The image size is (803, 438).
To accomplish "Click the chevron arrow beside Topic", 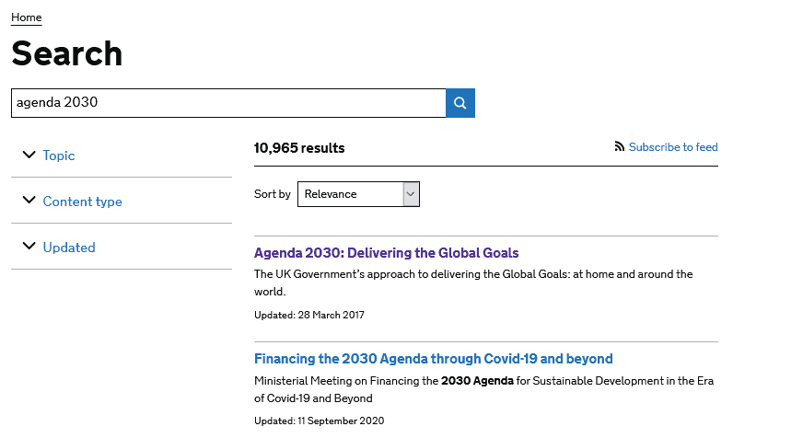I will click(29, 155).
